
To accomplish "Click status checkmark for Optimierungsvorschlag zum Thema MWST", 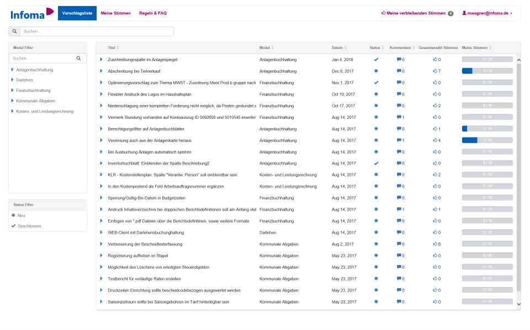I will 376,83.
